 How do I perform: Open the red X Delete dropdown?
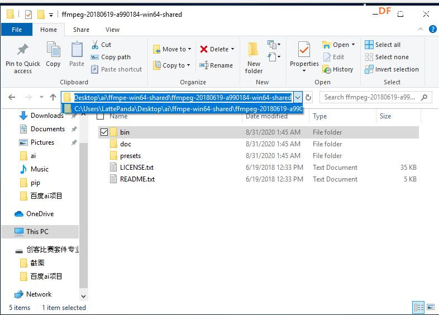pyautogui.click(x=217, y=49)
